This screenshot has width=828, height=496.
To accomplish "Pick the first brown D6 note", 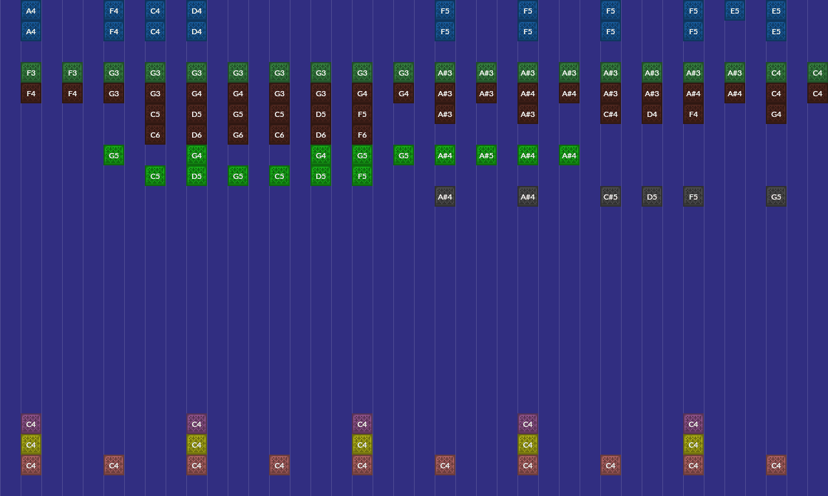I will pos(197,134).
